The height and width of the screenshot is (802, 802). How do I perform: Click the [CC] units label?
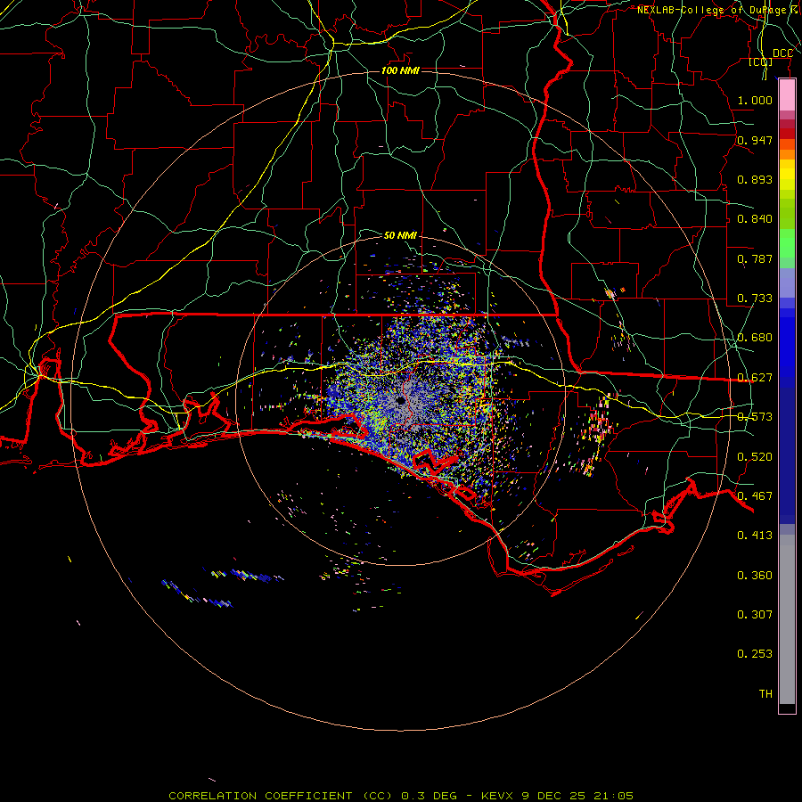pyautogui.click(x=761, y=61)
